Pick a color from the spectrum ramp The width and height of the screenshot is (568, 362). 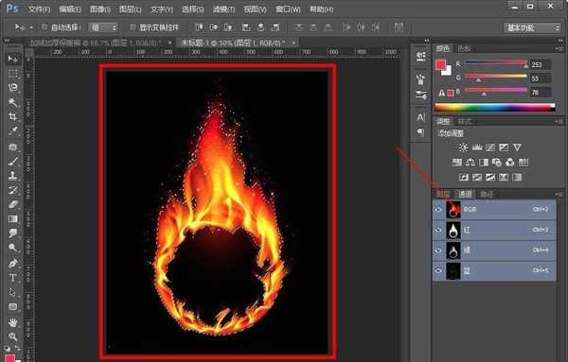tap(494, 107)
